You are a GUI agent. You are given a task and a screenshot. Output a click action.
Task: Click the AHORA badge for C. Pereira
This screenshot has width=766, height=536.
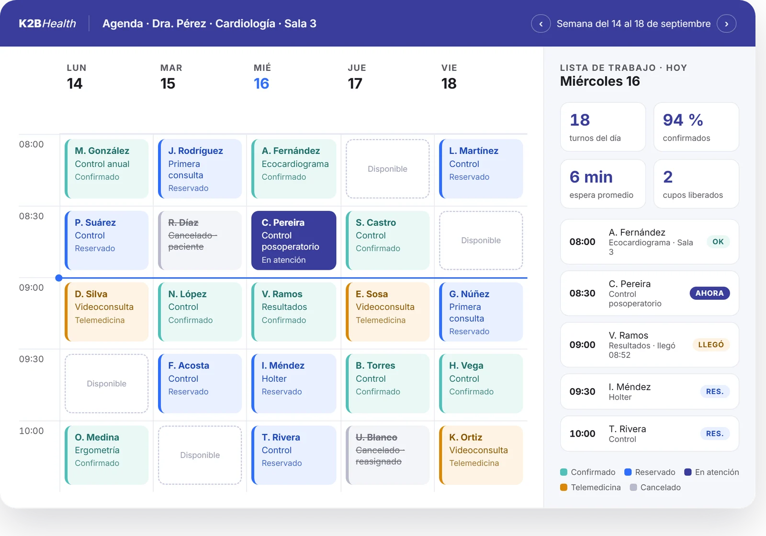tap(710, 293)
